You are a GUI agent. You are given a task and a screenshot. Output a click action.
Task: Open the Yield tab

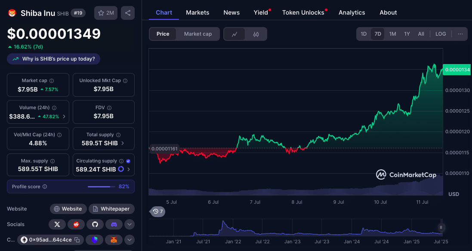(261, 12)
